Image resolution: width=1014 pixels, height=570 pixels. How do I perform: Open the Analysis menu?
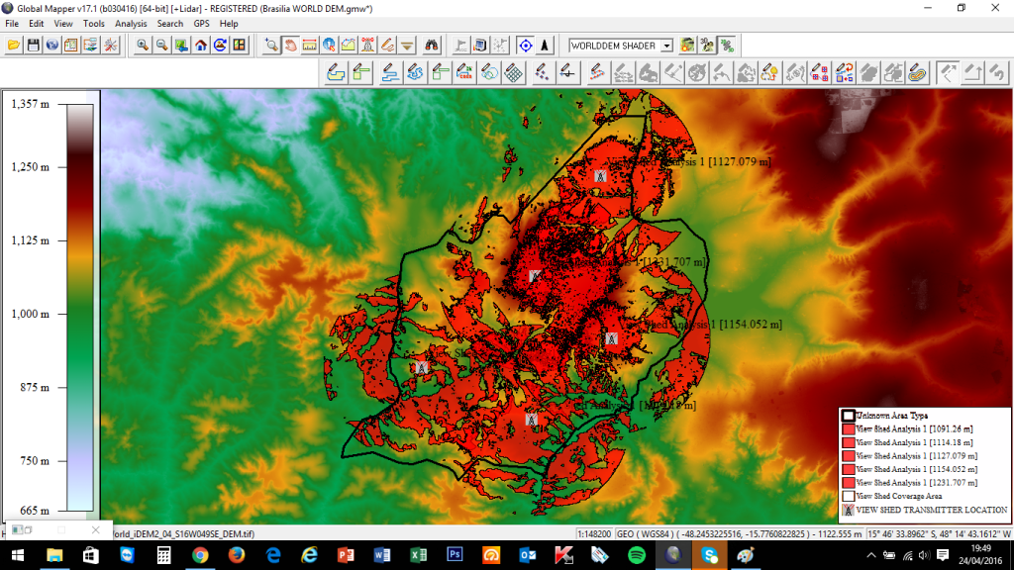(x=131, y=23)
